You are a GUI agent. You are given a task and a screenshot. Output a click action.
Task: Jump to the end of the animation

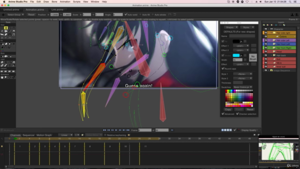click(128, 130)
